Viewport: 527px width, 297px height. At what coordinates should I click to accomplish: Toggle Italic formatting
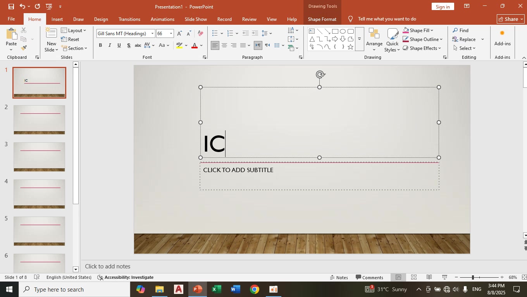click(x=110, y=46)
